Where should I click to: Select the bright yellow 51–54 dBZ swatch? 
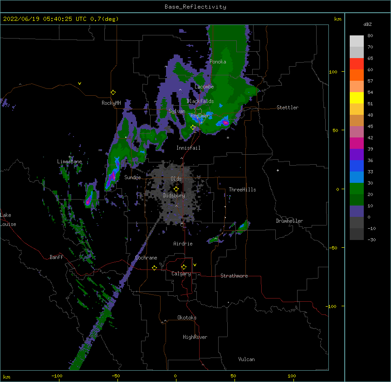(x=357, y=98)
